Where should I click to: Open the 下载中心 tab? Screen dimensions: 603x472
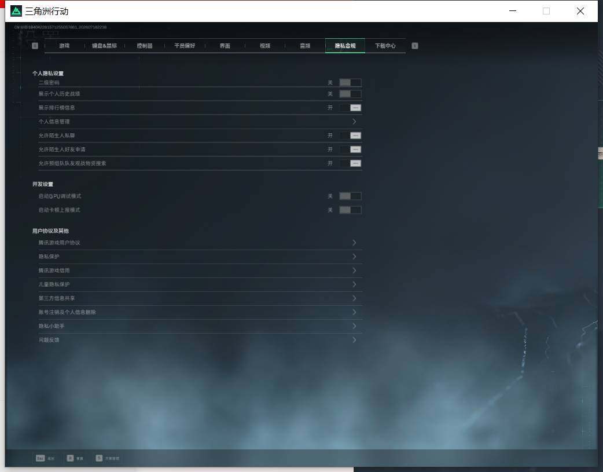pos(385,46)
